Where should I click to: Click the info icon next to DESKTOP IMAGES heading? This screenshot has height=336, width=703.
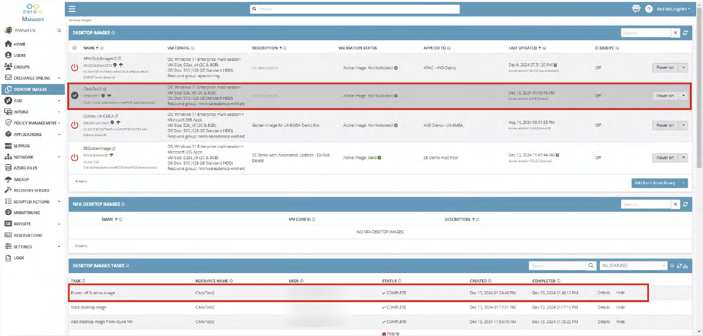113,33
